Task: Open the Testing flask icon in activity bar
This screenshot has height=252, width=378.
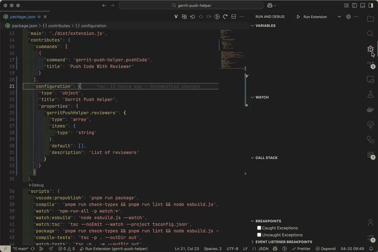Action: tap(370, 94)
